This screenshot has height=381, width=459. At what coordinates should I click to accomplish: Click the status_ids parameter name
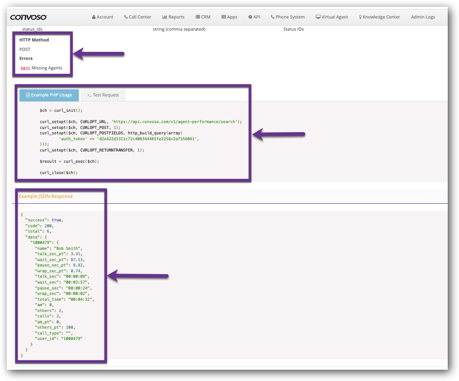point(32,29)
